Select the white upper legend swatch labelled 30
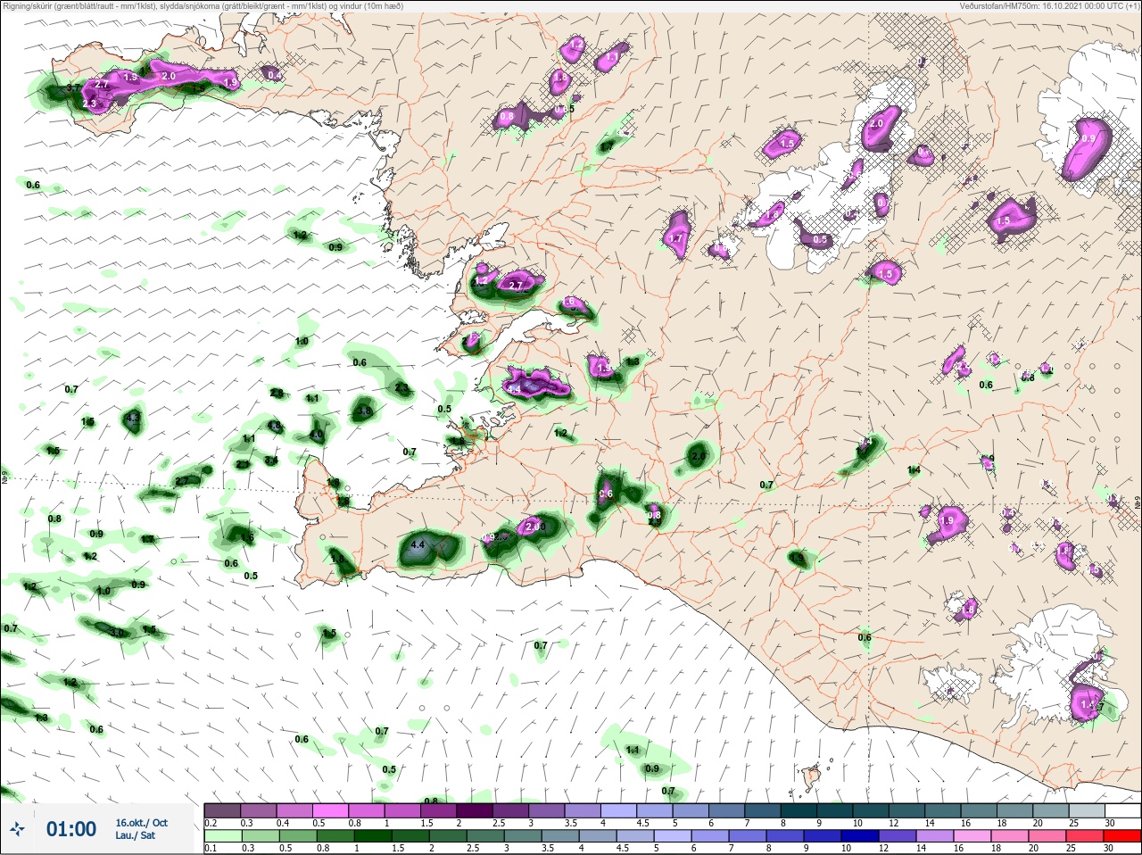 pyautogui.click(x=1122, y=810)
